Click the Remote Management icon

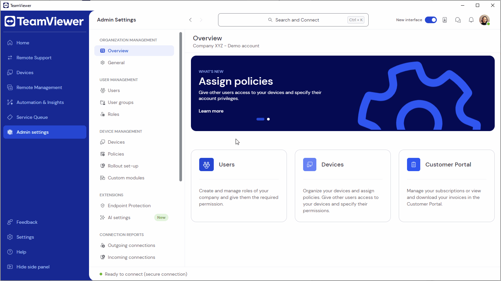tap(10, 87)
